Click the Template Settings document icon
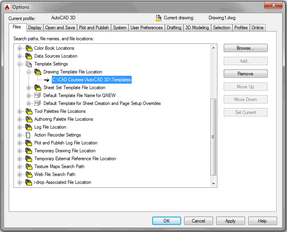Viewport: 287px width, 232px height. click(28, 64)
